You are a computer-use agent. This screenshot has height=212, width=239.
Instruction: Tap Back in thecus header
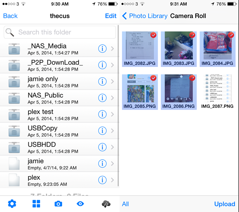[x=10, y=16]
